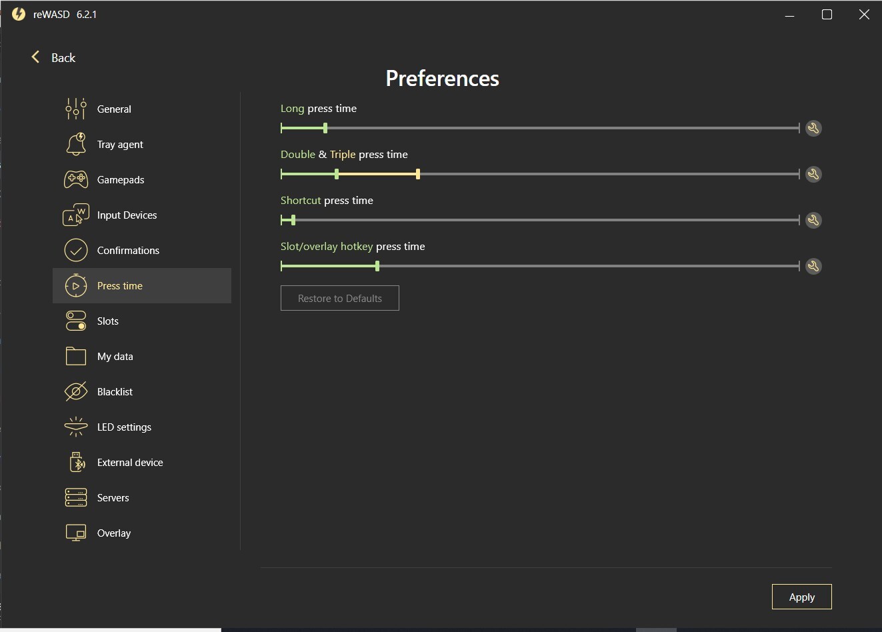Click wrench beside Slot/overlay hotkey slider

click(813, 266)
